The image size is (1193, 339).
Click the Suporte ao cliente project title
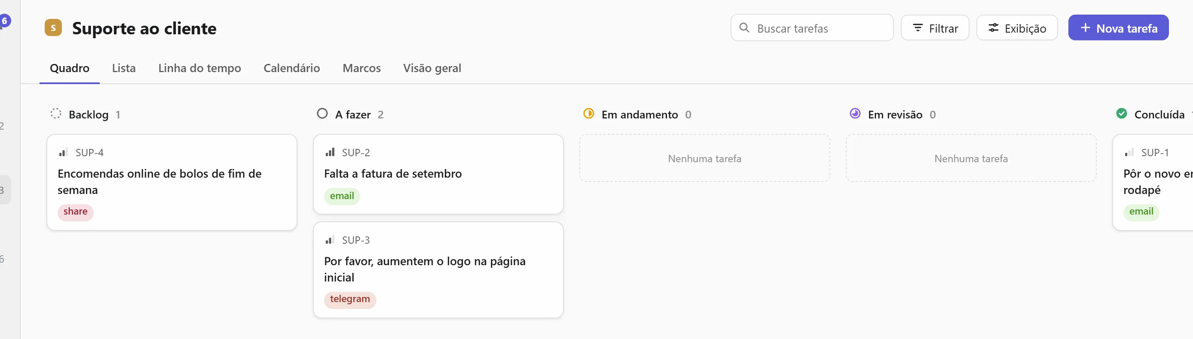[x=144, y=28]
